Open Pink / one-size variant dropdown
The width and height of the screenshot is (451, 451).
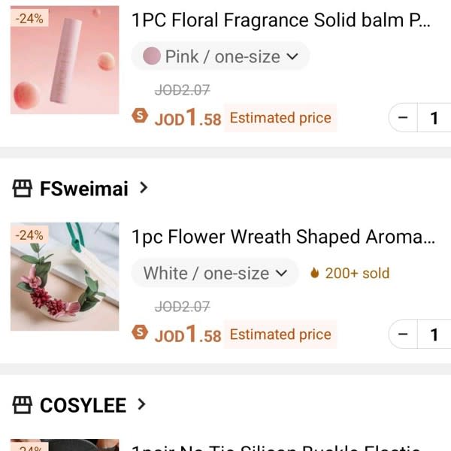pyautogui.click(x=220, y=56)
